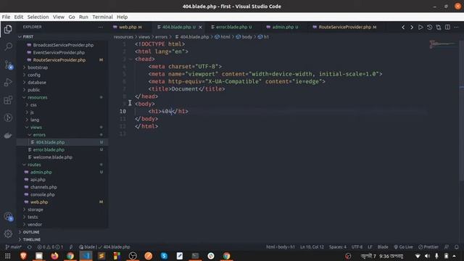Change Blade language mode in status bar
The height and width of the screenshot is (261, 464).
coord(383,246)
